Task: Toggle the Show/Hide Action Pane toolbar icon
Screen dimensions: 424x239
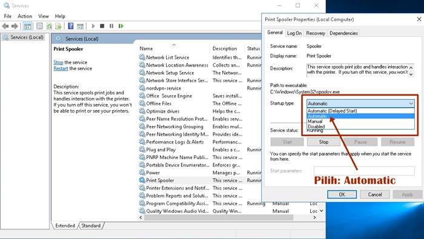Action: click(80, 26)
